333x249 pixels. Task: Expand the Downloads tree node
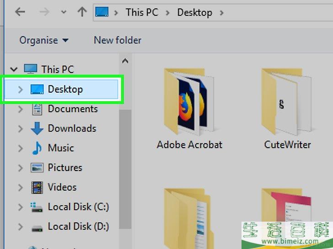tap(21, 129)
